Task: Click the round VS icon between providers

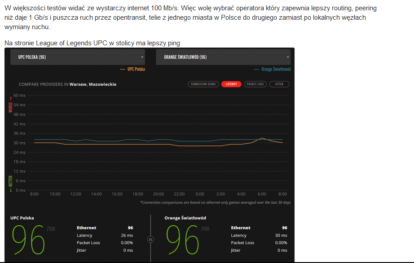Action: (150, 239)
